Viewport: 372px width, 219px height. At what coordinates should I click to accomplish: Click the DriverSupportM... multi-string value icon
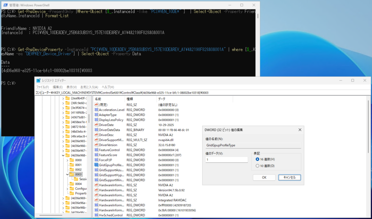(96, 140)
